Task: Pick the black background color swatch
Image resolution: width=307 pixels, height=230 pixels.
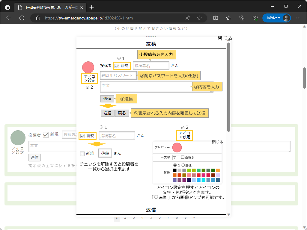Action: (x=174, y=170)
